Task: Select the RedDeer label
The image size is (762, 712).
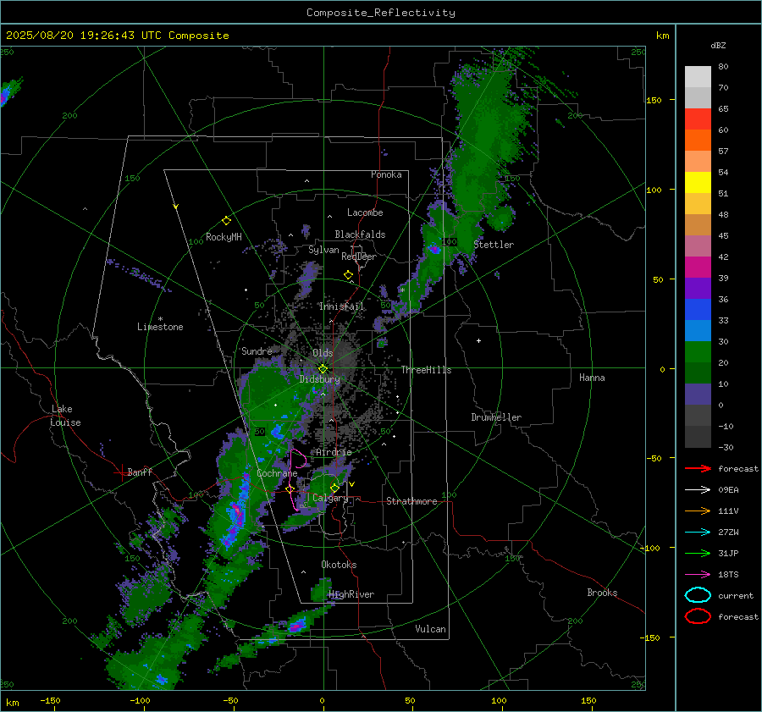Action: (359, 257)
